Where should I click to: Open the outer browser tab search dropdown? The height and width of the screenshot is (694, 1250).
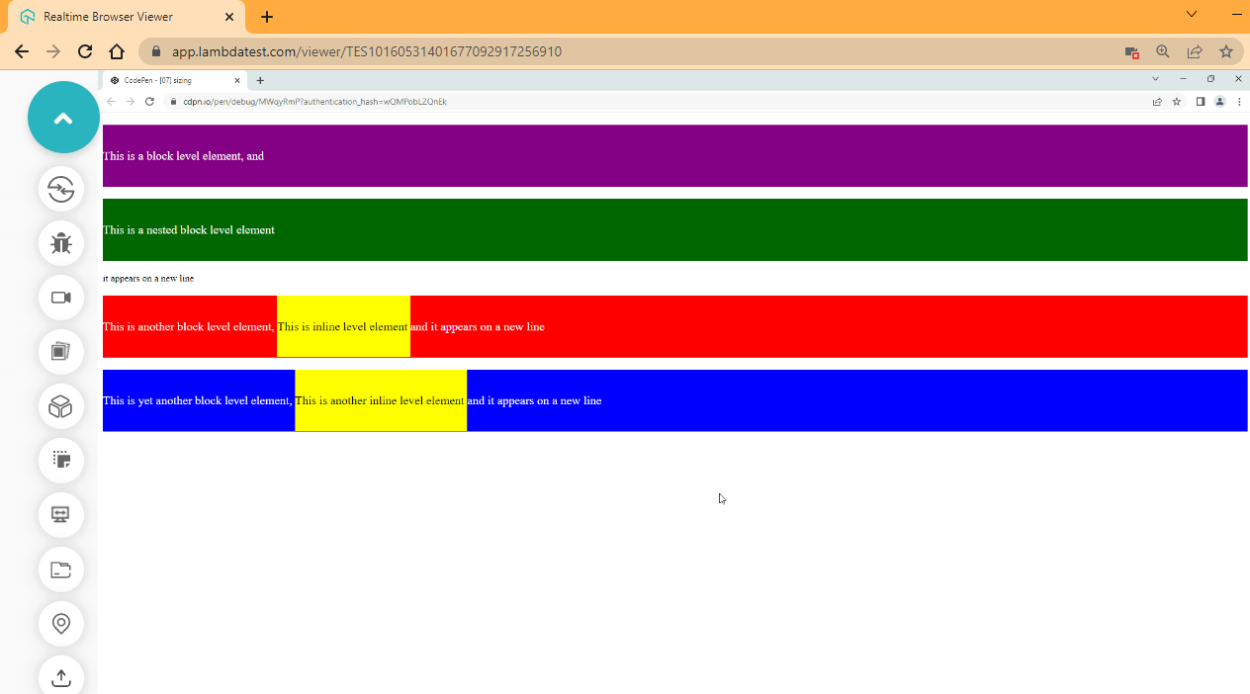coord(1192,14)
